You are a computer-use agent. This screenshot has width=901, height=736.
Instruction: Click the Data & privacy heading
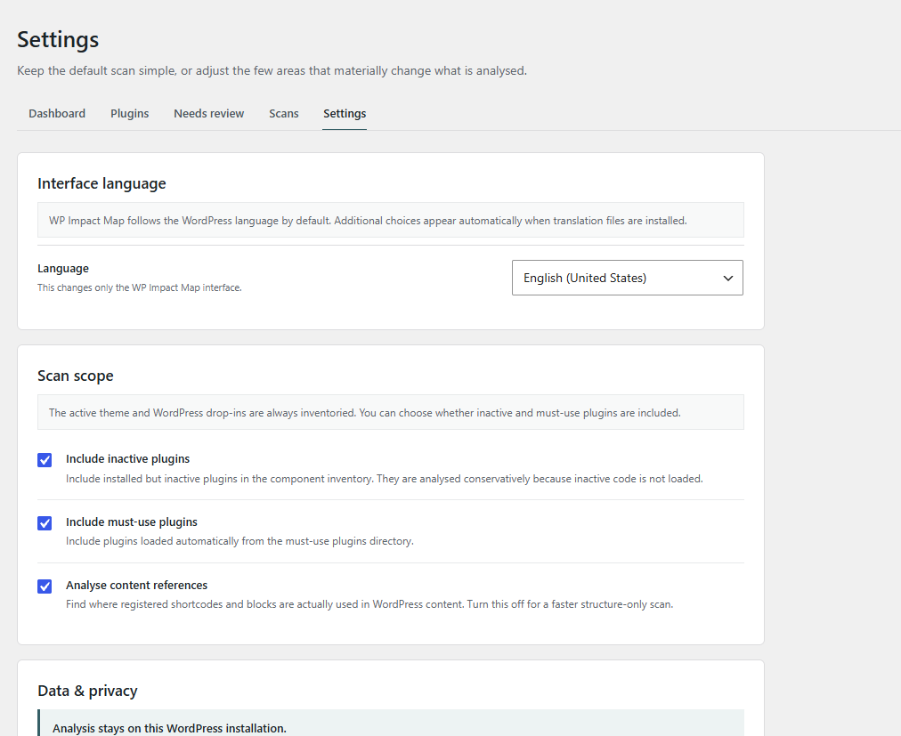pyautogui.click(x=87, y=691)
